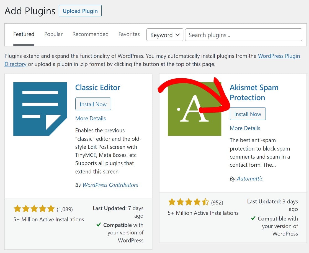Install the Classic Editor plugin

coord(93,104)
